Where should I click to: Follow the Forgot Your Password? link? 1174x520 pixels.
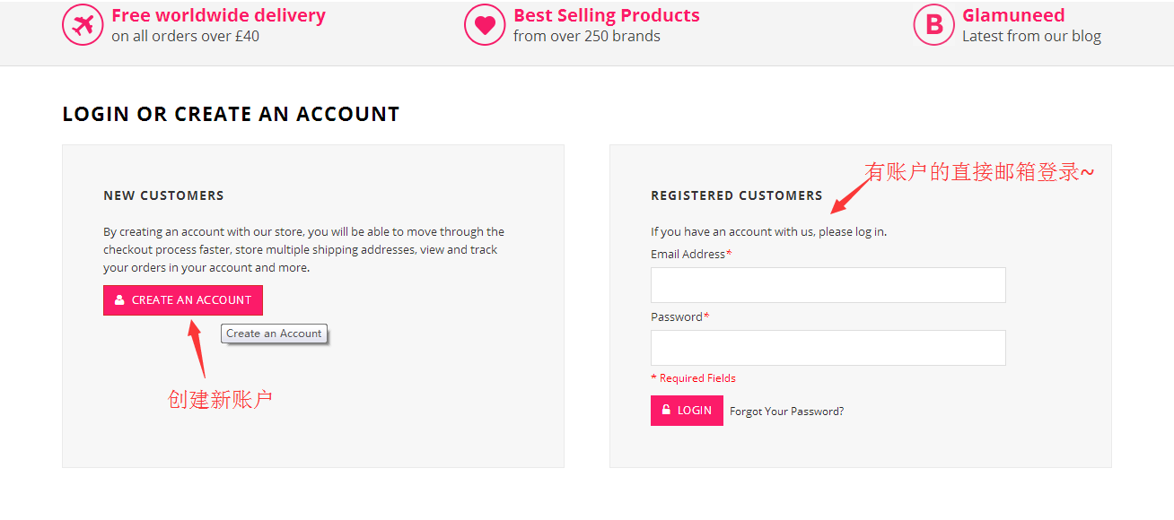pos(786,412)
